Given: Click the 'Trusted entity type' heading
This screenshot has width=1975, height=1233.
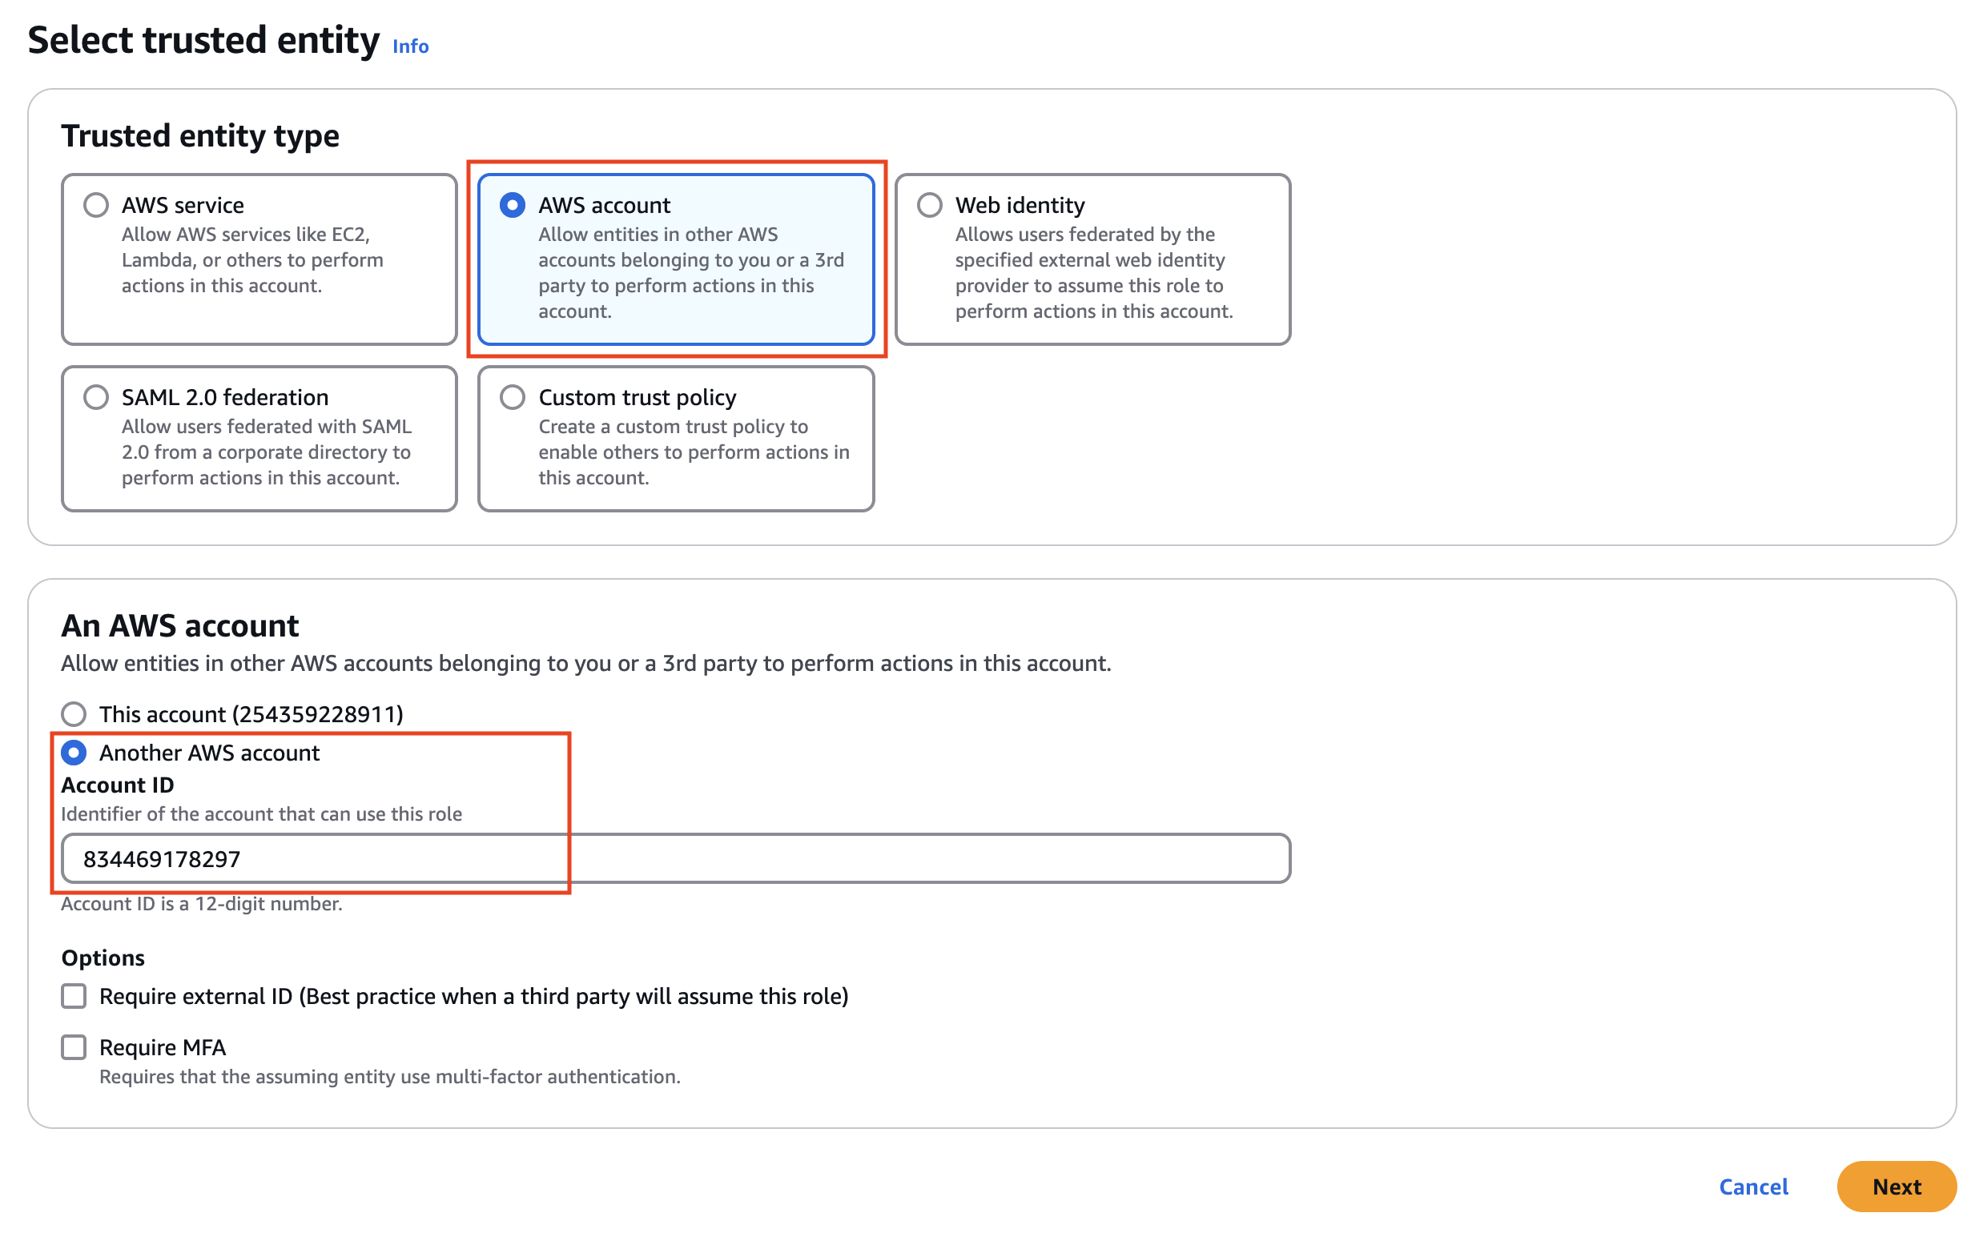Looking at the screenshot, I should pyautogui.click(x=200, y=135).
